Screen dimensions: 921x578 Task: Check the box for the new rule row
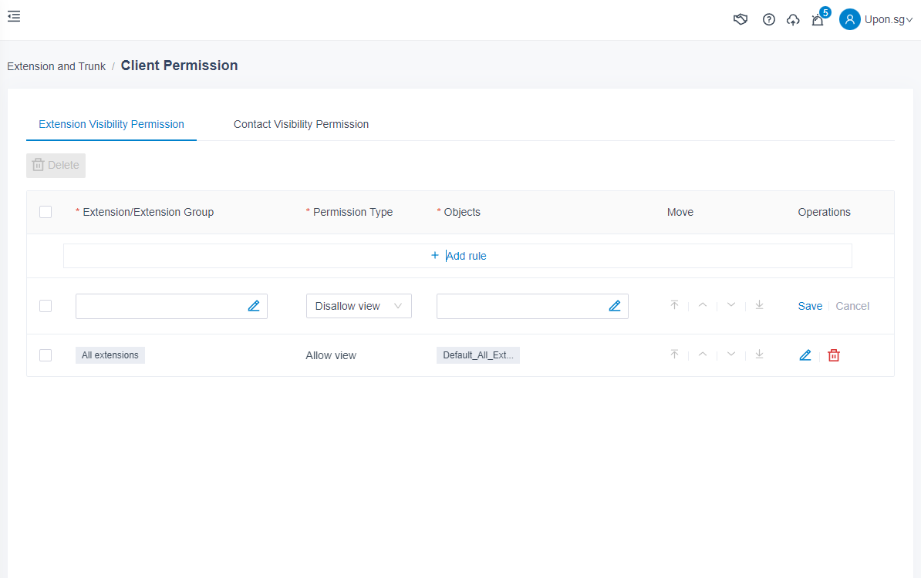pyautogui.click(x=46, y=306)
